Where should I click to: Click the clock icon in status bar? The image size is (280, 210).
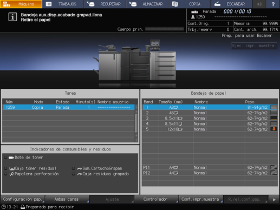click(x=4, y=207)
